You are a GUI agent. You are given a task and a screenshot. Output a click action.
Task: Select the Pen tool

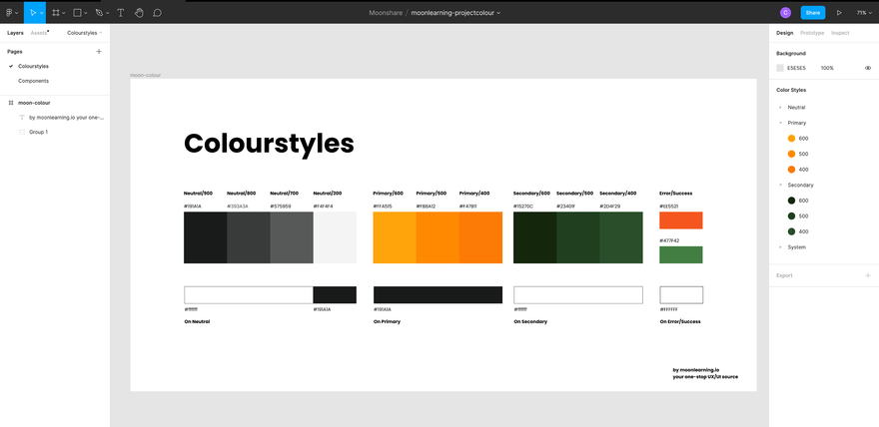99,12
